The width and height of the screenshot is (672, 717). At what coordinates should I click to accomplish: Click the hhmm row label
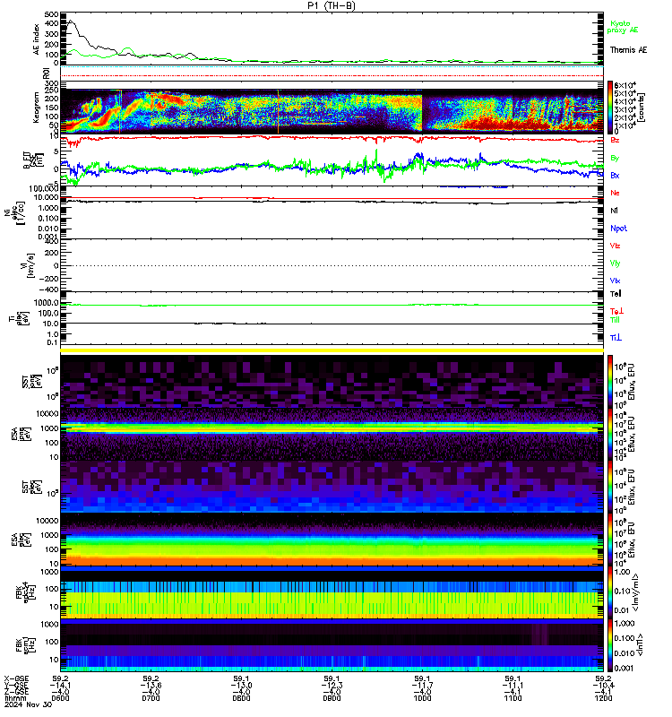coord(13,698)
